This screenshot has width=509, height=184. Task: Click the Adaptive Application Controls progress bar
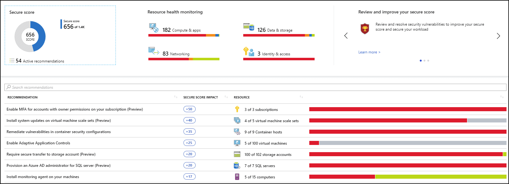(x=408, y=143)
